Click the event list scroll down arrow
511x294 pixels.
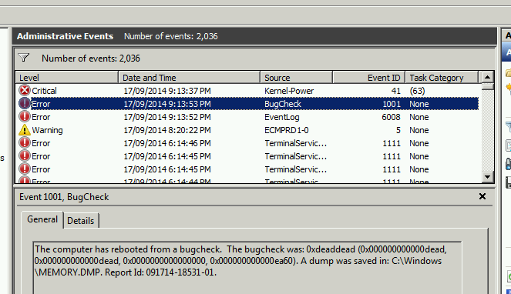[487, 177]
